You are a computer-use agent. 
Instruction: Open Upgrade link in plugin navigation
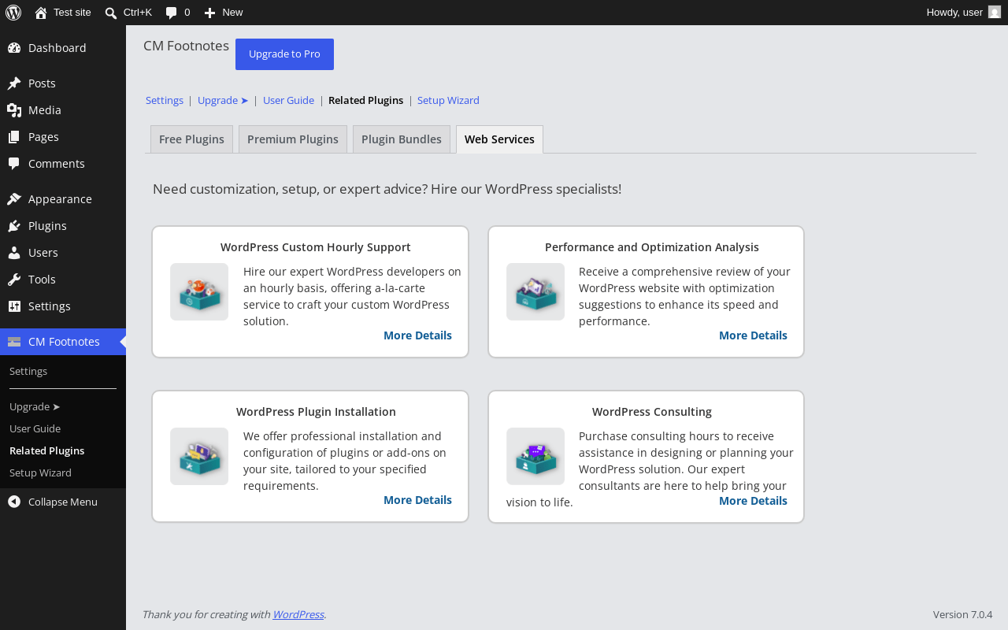coord(223,100)
